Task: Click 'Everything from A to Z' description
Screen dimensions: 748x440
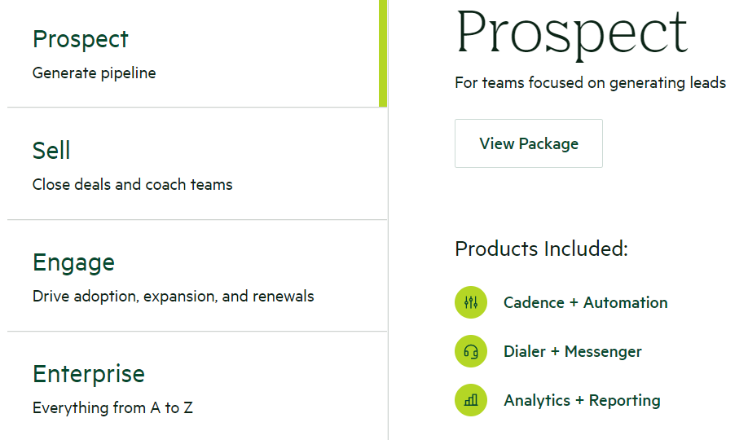Action: [112, 408]
